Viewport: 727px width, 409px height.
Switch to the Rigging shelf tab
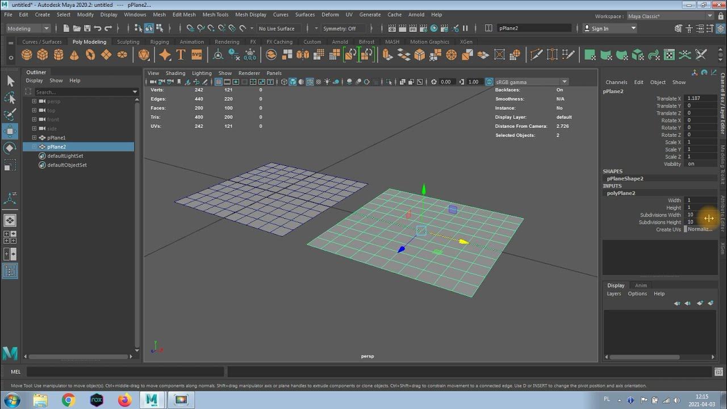(160, 41)
